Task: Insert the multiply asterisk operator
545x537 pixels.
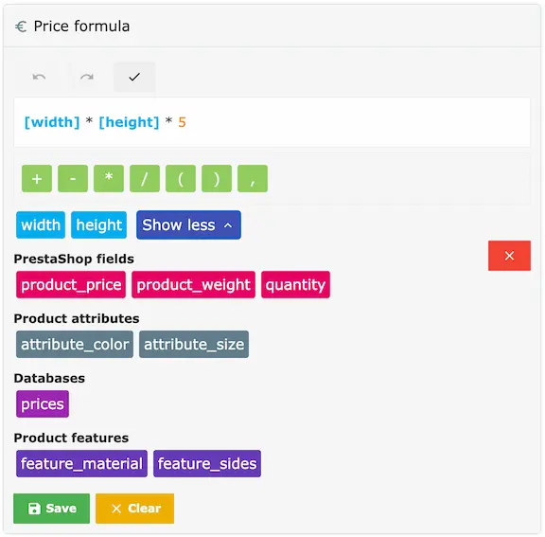Action: pos(109,179)
